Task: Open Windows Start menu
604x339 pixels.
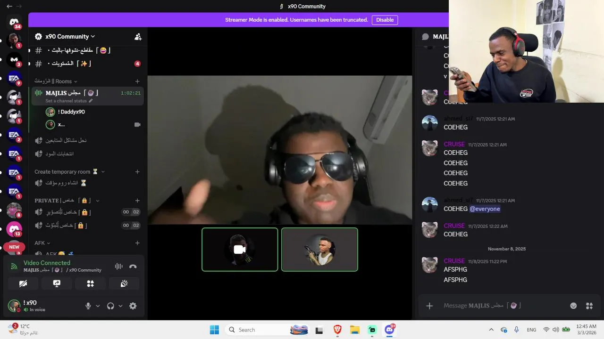Action: (x=214, y=330)
